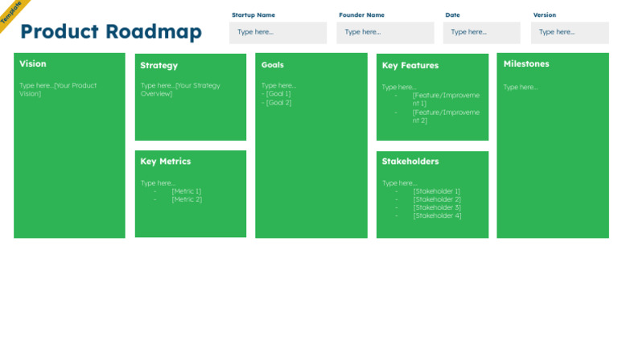Click the Strategy heading
The height and width of the screenshot is (348, 618).
[x=159, y=65]
